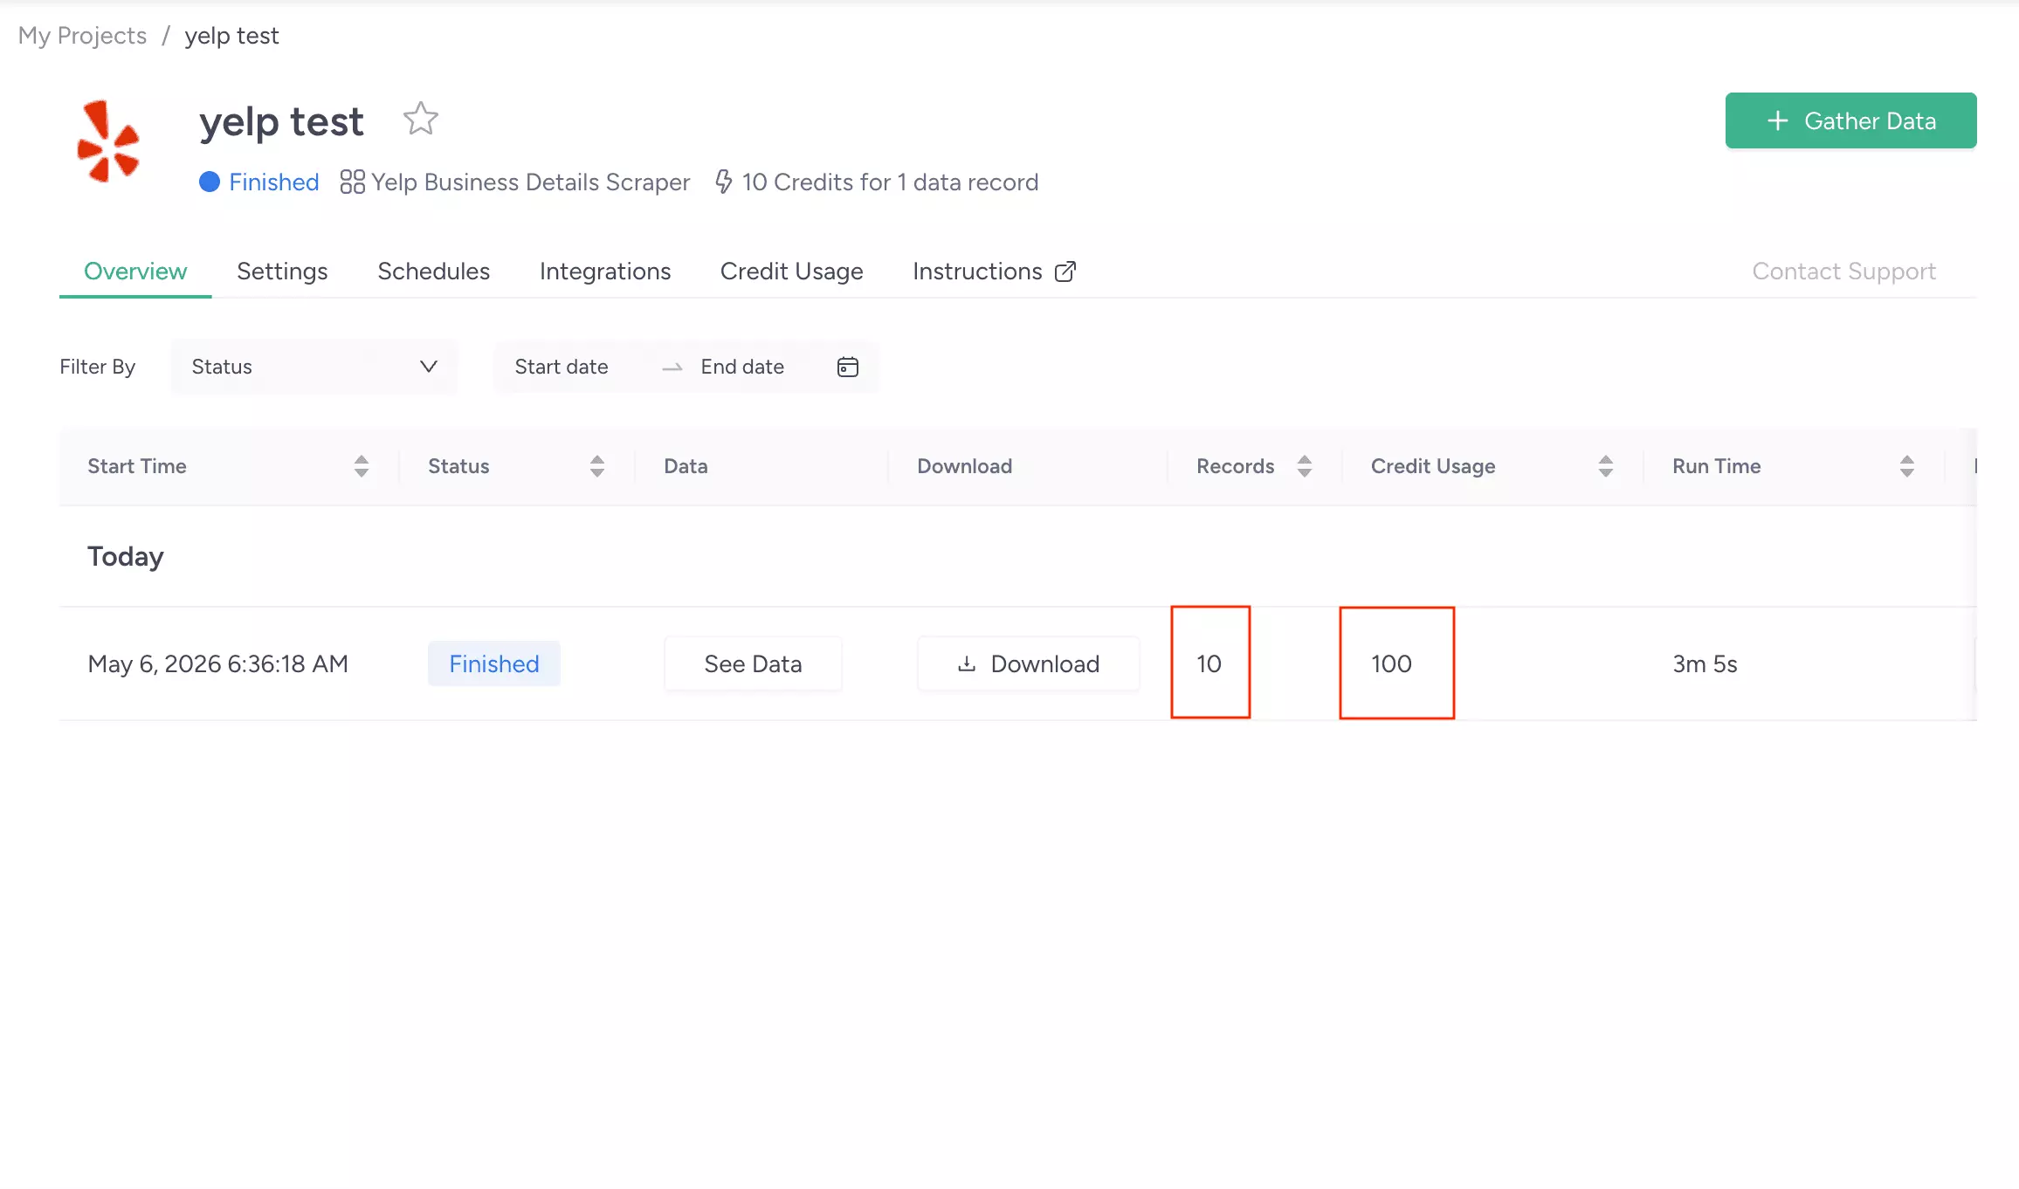The width and height of the screenshot is (2019, 1189).
Task: Sort by Start Time column arrows
Action: pyautogui.click(x=362, y=466)
